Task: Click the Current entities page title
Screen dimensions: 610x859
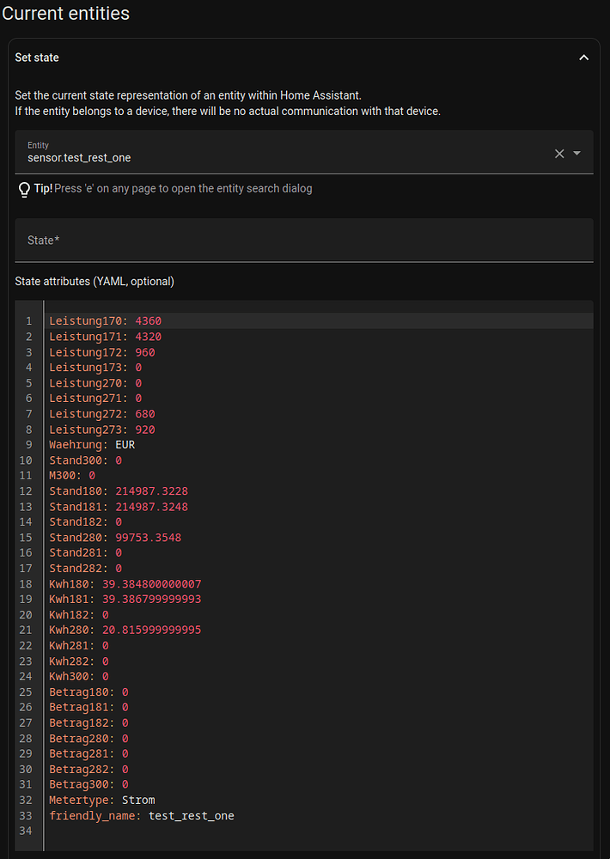Action: (x=65, y=14)
